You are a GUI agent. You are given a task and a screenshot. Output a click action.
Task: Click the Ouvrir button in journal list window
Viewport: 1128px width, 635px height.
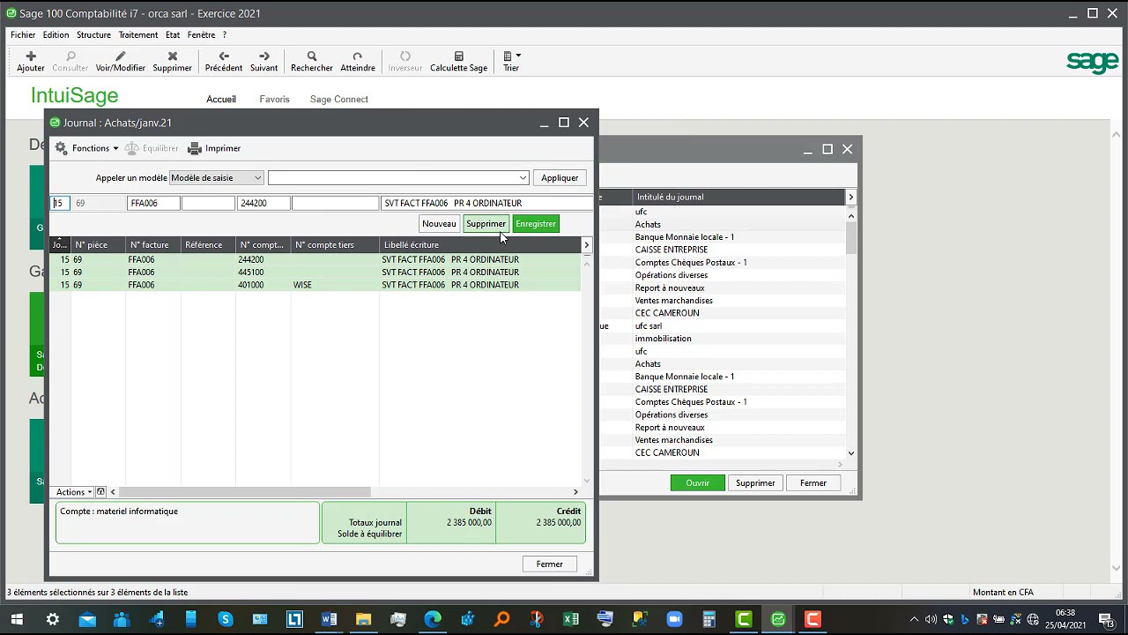point(697,483)
